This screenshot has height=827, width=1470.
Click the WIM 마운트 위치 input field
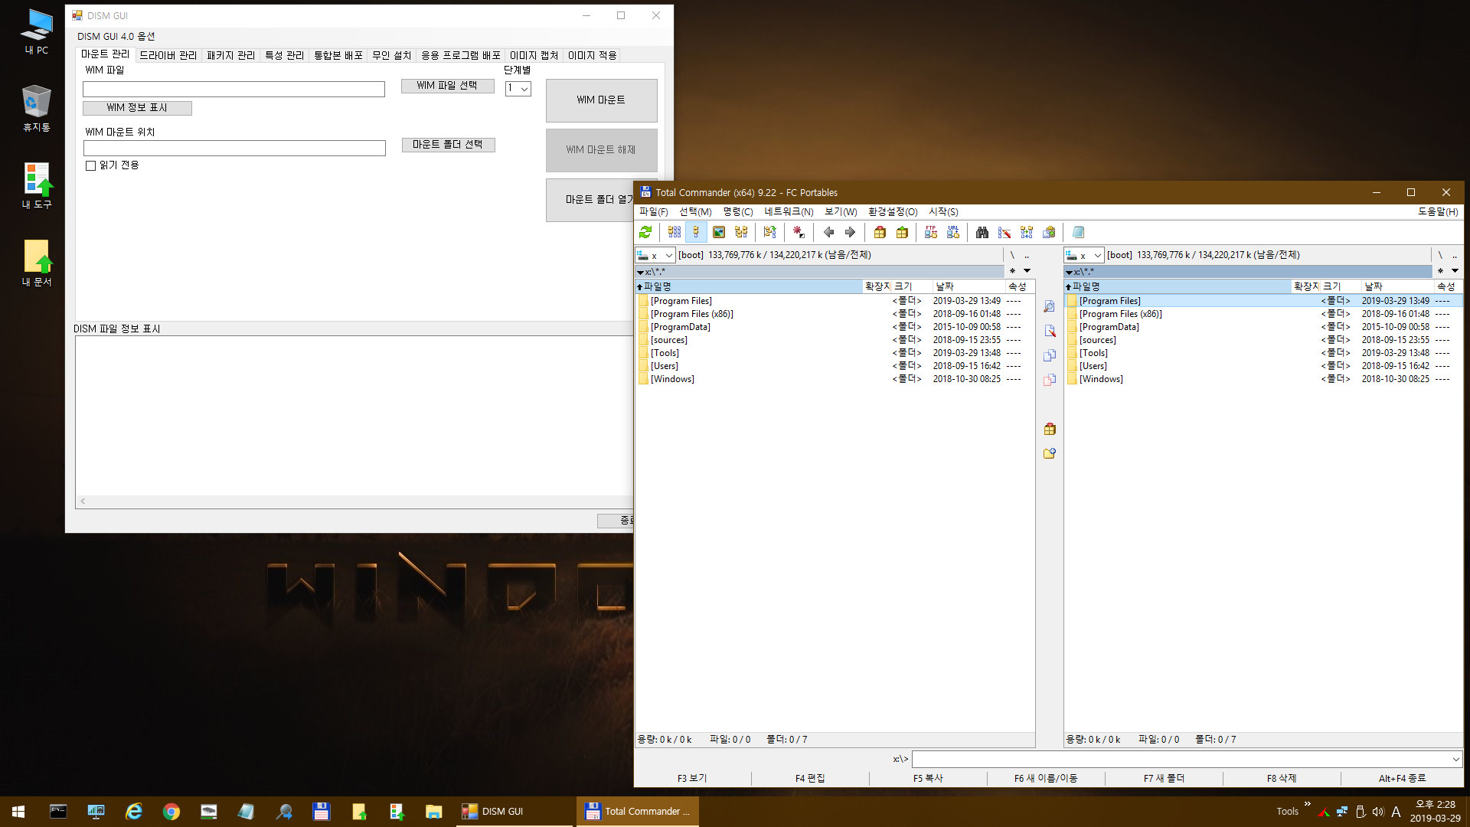[x=234, y=149]
